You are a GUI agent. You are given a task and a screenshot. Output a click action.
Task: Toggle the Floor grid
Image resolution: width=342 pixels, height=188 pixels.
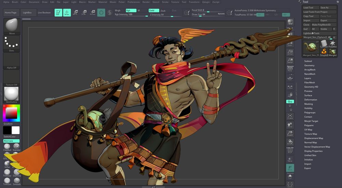click(290, 78)
